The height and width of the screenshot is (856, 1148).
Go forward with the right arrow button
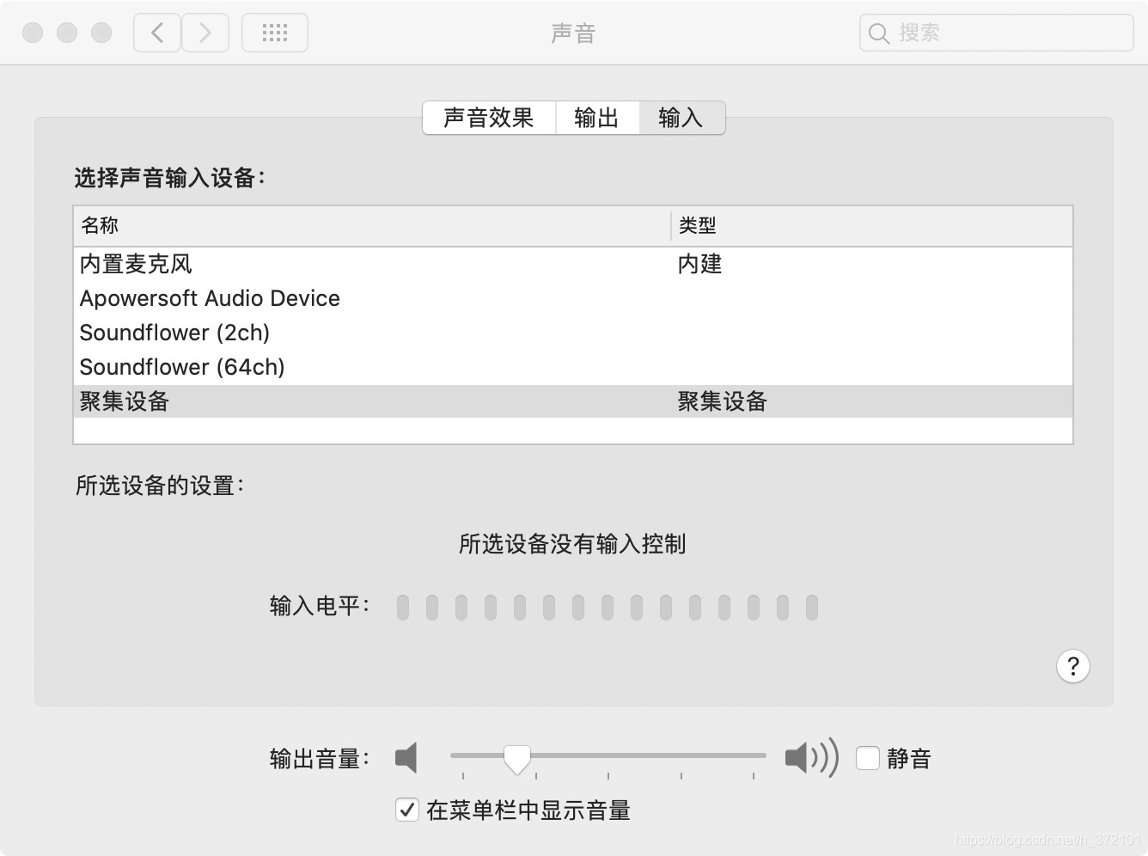coord(205,33)
